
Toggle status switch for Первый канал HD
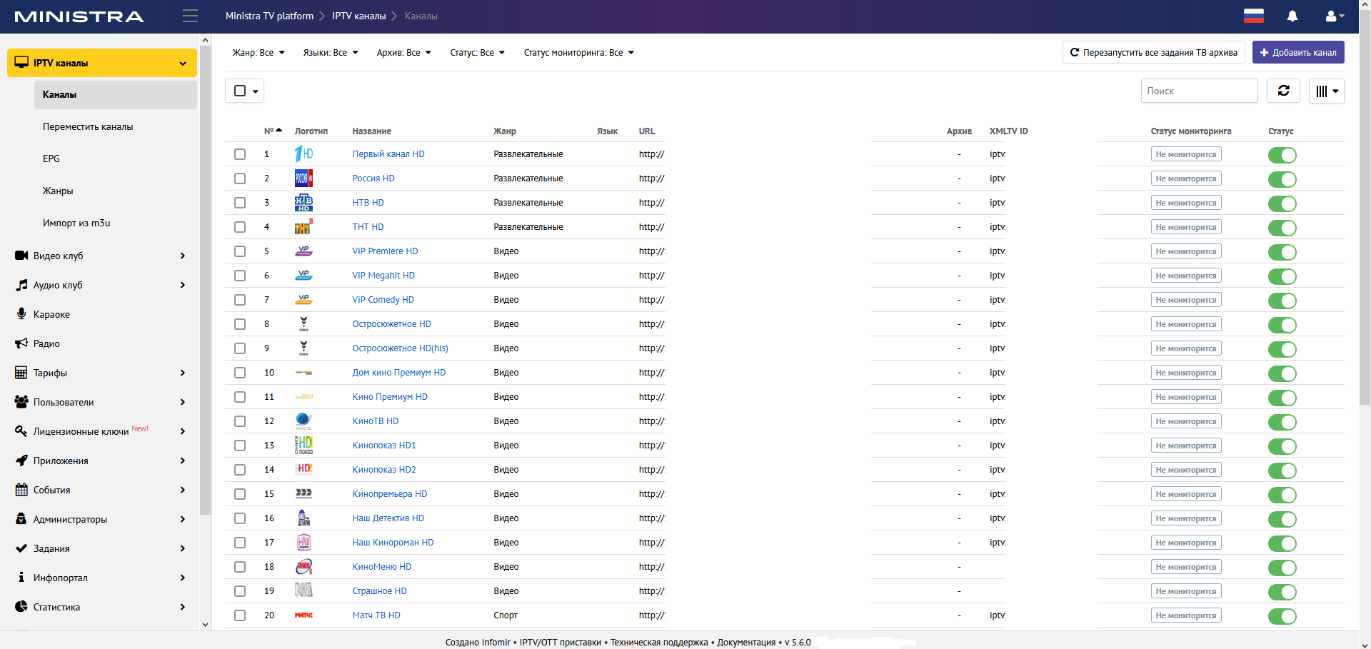click(x=1282, y=155)
